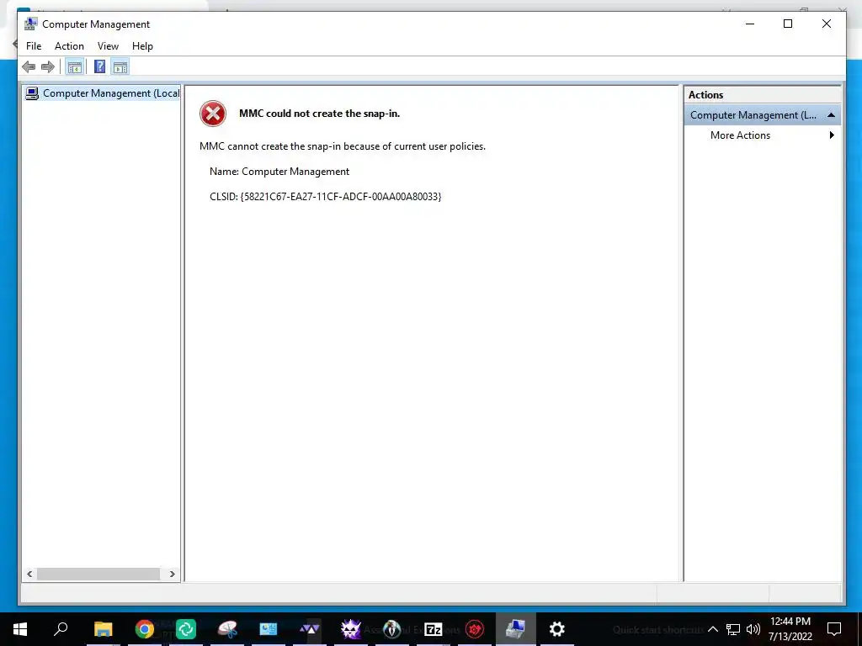Open the blue ID card taskbar app
Image resolution: width=862 pixels, height=646 pixels.
pos(269,629)
